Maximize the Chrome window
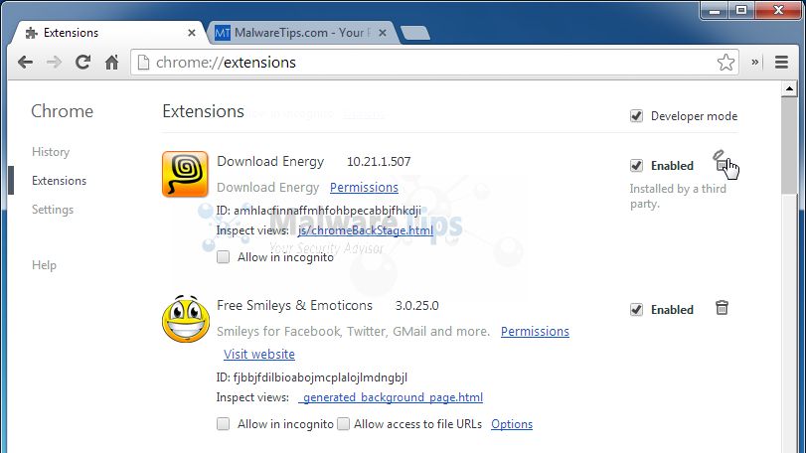The height and width of the screenshot is (453, 806). click(740, 10)
